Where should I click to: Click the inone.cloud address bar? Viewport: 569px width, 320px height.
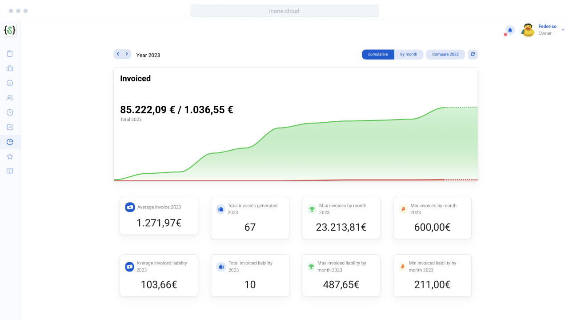click(284, 11)
